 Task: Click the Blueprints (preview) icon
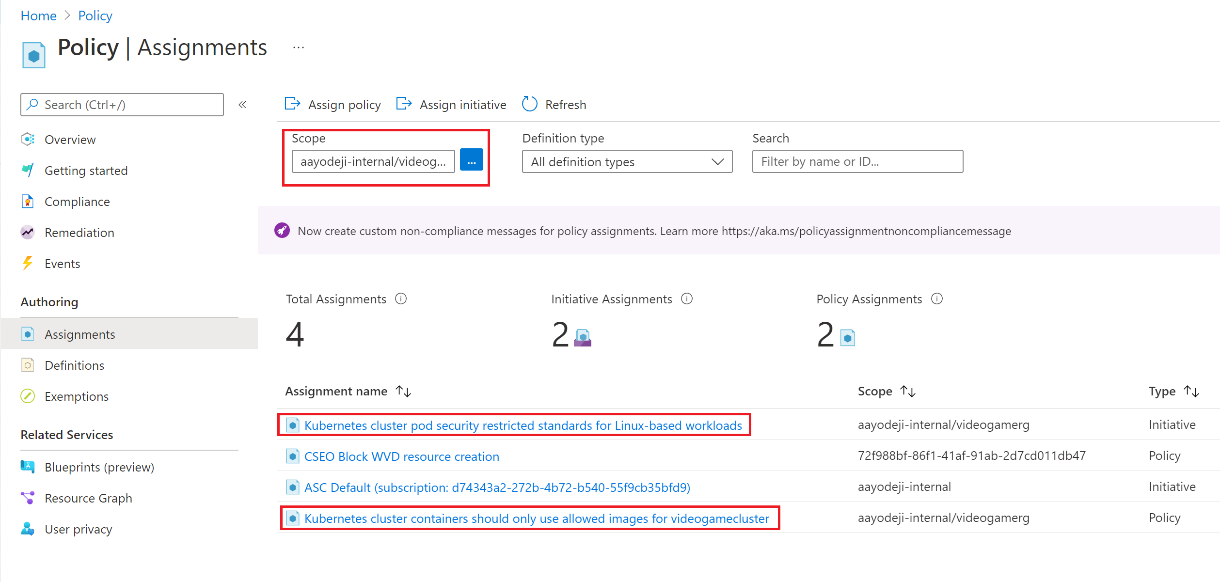(28, 467)
